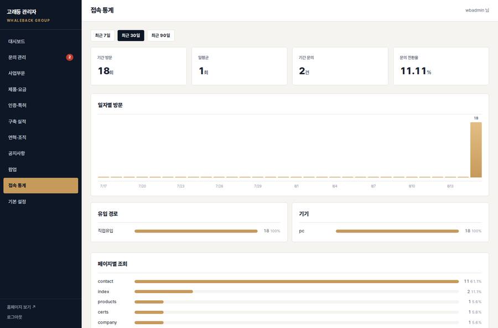Click the contact page view bar

point(297,282)
